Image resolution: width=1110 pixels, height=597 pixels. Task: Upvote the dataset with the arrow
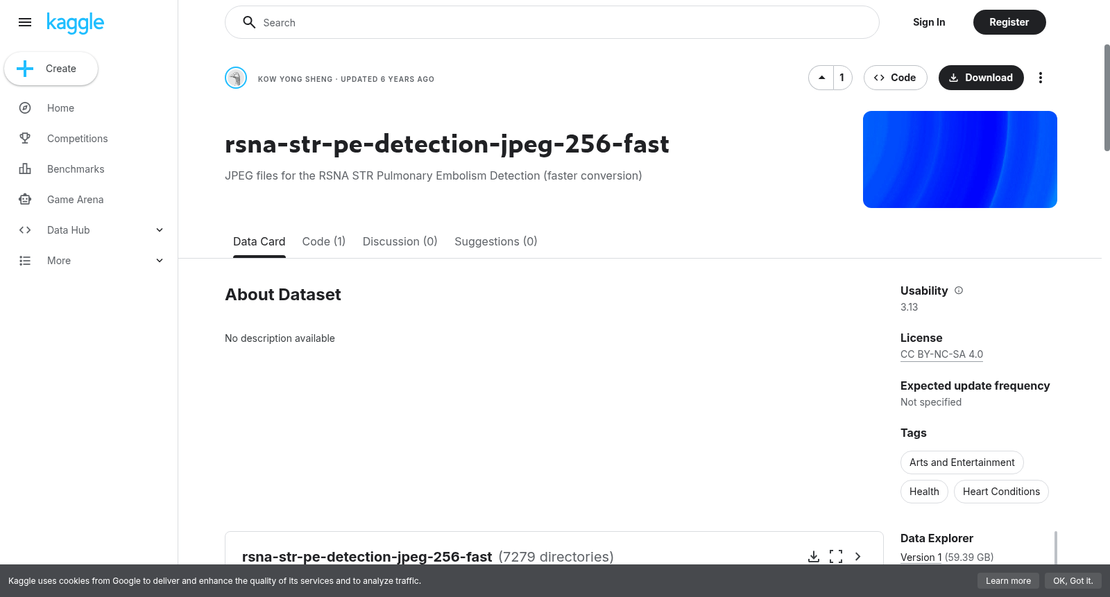(x=821, y=78)
